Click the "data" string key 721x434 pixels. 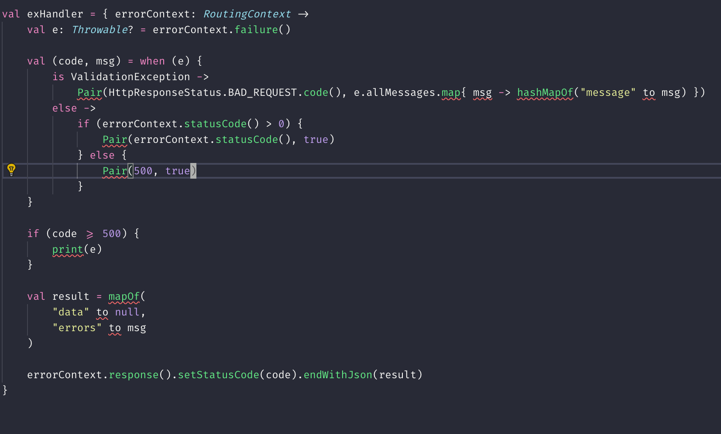point(71,312)
